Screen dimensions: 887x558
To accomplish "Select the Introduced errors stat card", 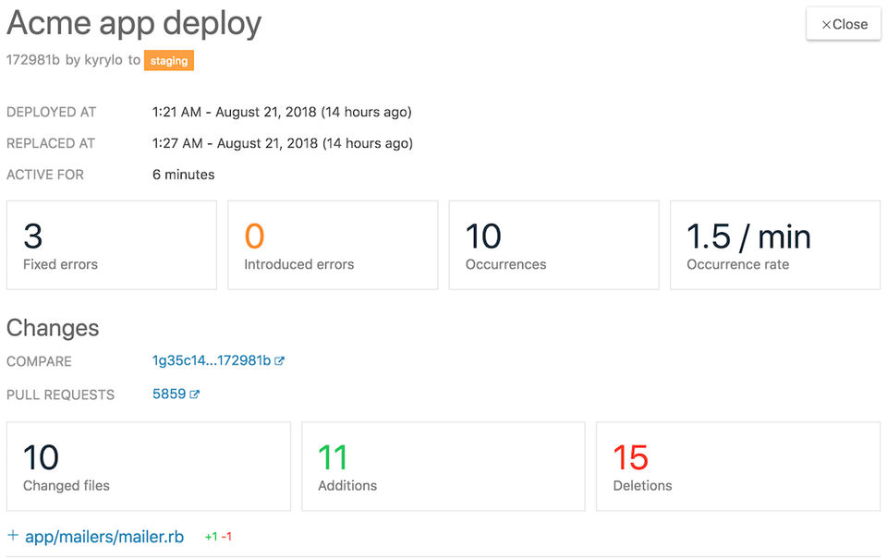I will [333, 245].
